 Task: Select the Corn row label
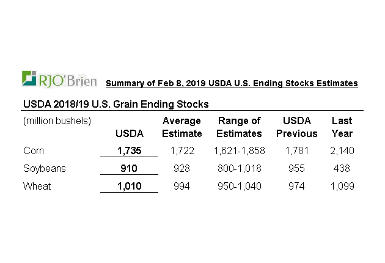(x=34, y=150)
